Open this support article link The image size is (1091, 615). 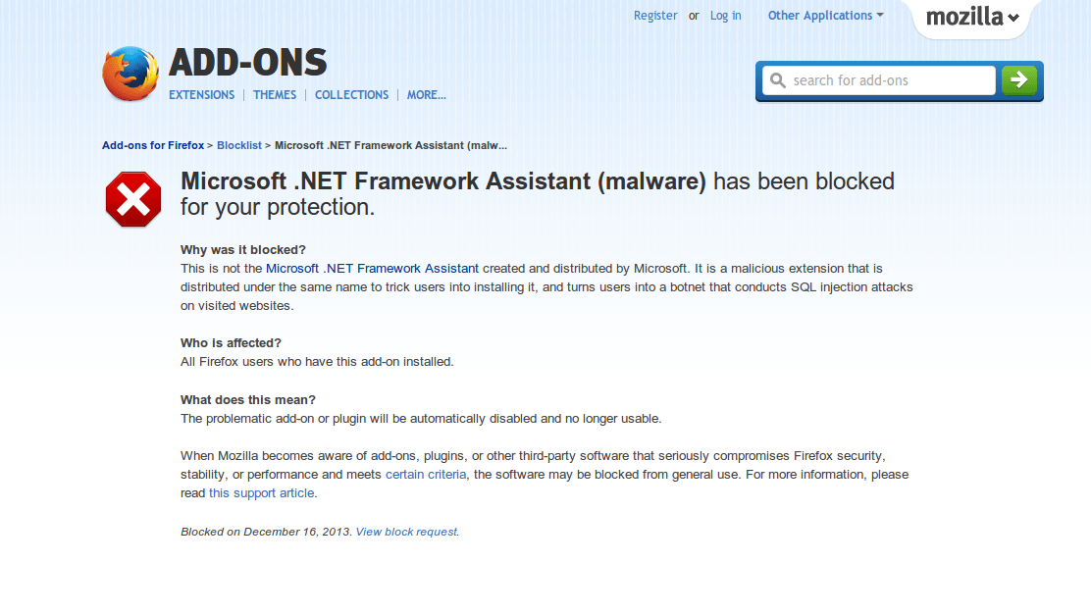click(x=262, y=493)
